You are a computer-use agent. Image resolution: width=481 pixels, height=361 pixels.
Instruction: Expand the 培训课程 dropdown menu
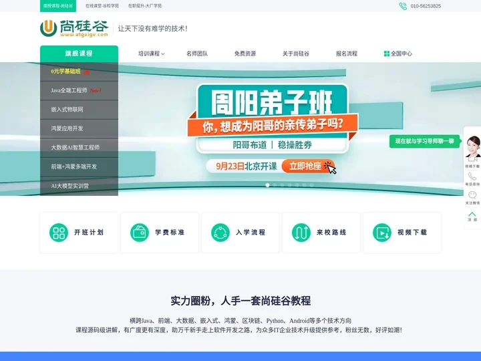(x=151, y=53)
